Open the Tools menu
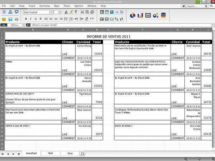215x161 pixels. click(x=67, y=6)
